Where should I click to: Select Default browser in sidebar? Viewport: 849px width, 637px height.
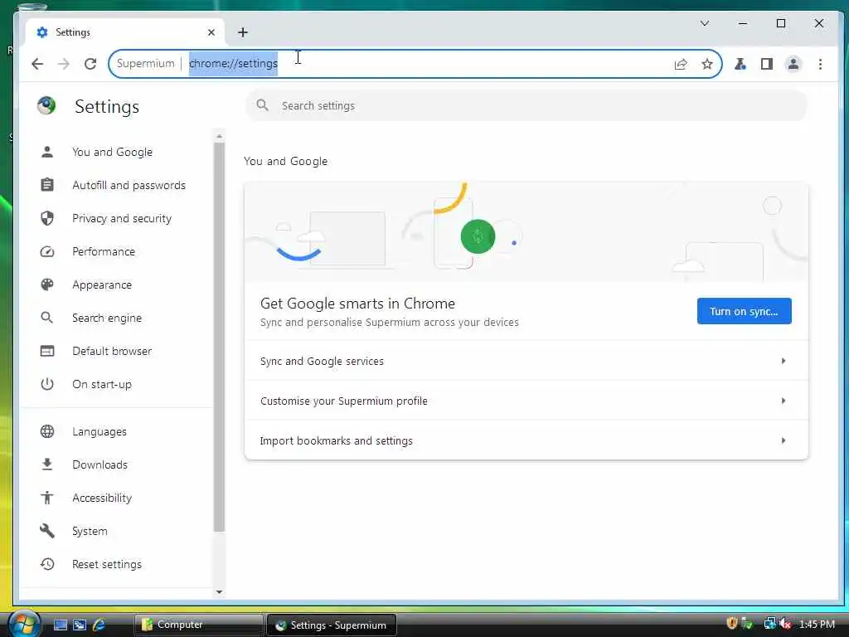click(112, 351)
